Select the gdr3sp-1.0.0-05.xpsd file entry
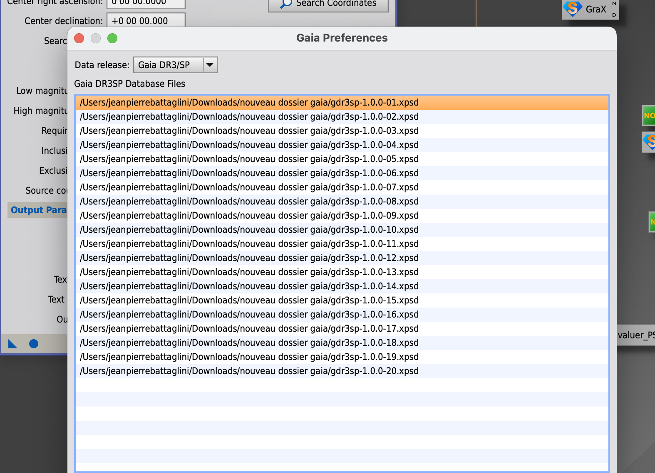The width and height of the screenshot is (655, 473). (x=342, y=159)
